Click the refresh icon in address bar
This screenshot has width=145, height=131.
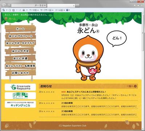tap(43, 5)
